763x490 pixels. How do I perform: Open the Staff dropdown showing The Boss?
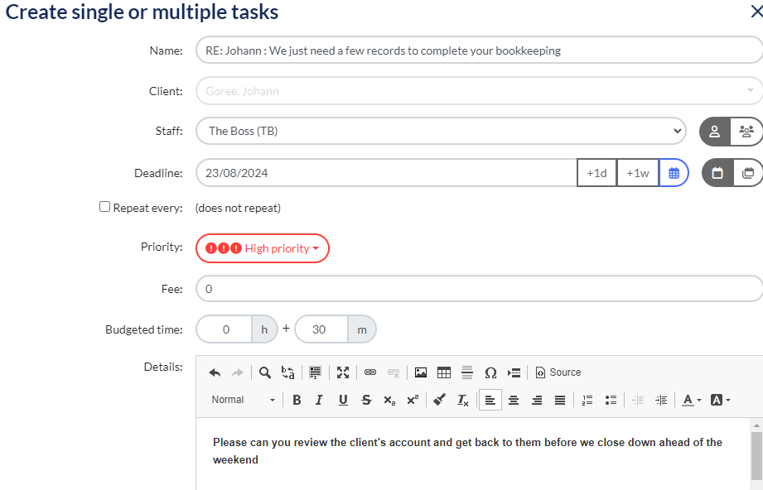[x=441, y=131]
